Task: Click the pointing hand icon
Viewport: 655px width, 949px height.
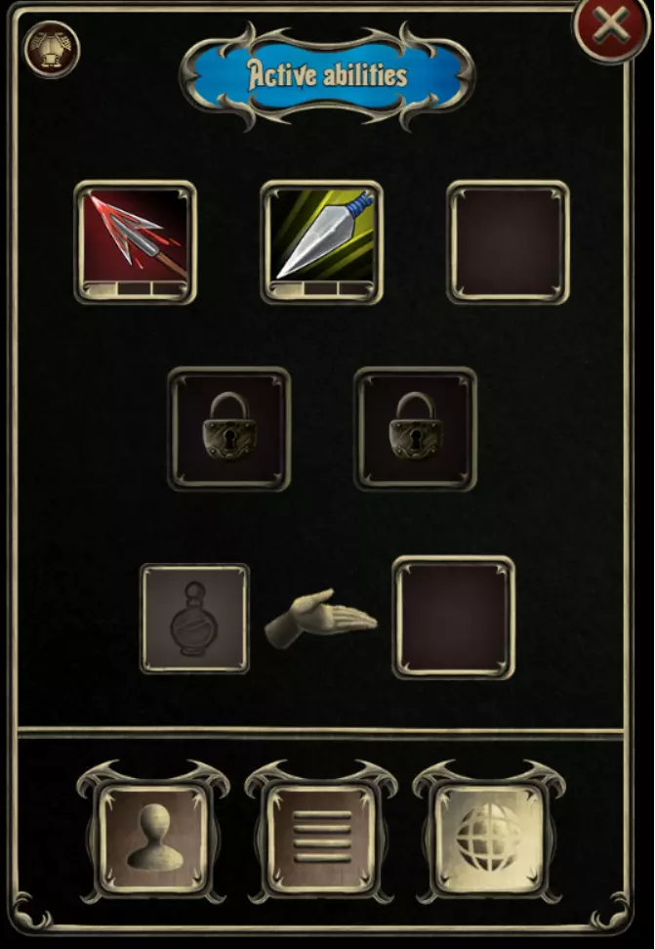Action: [321, 619]
